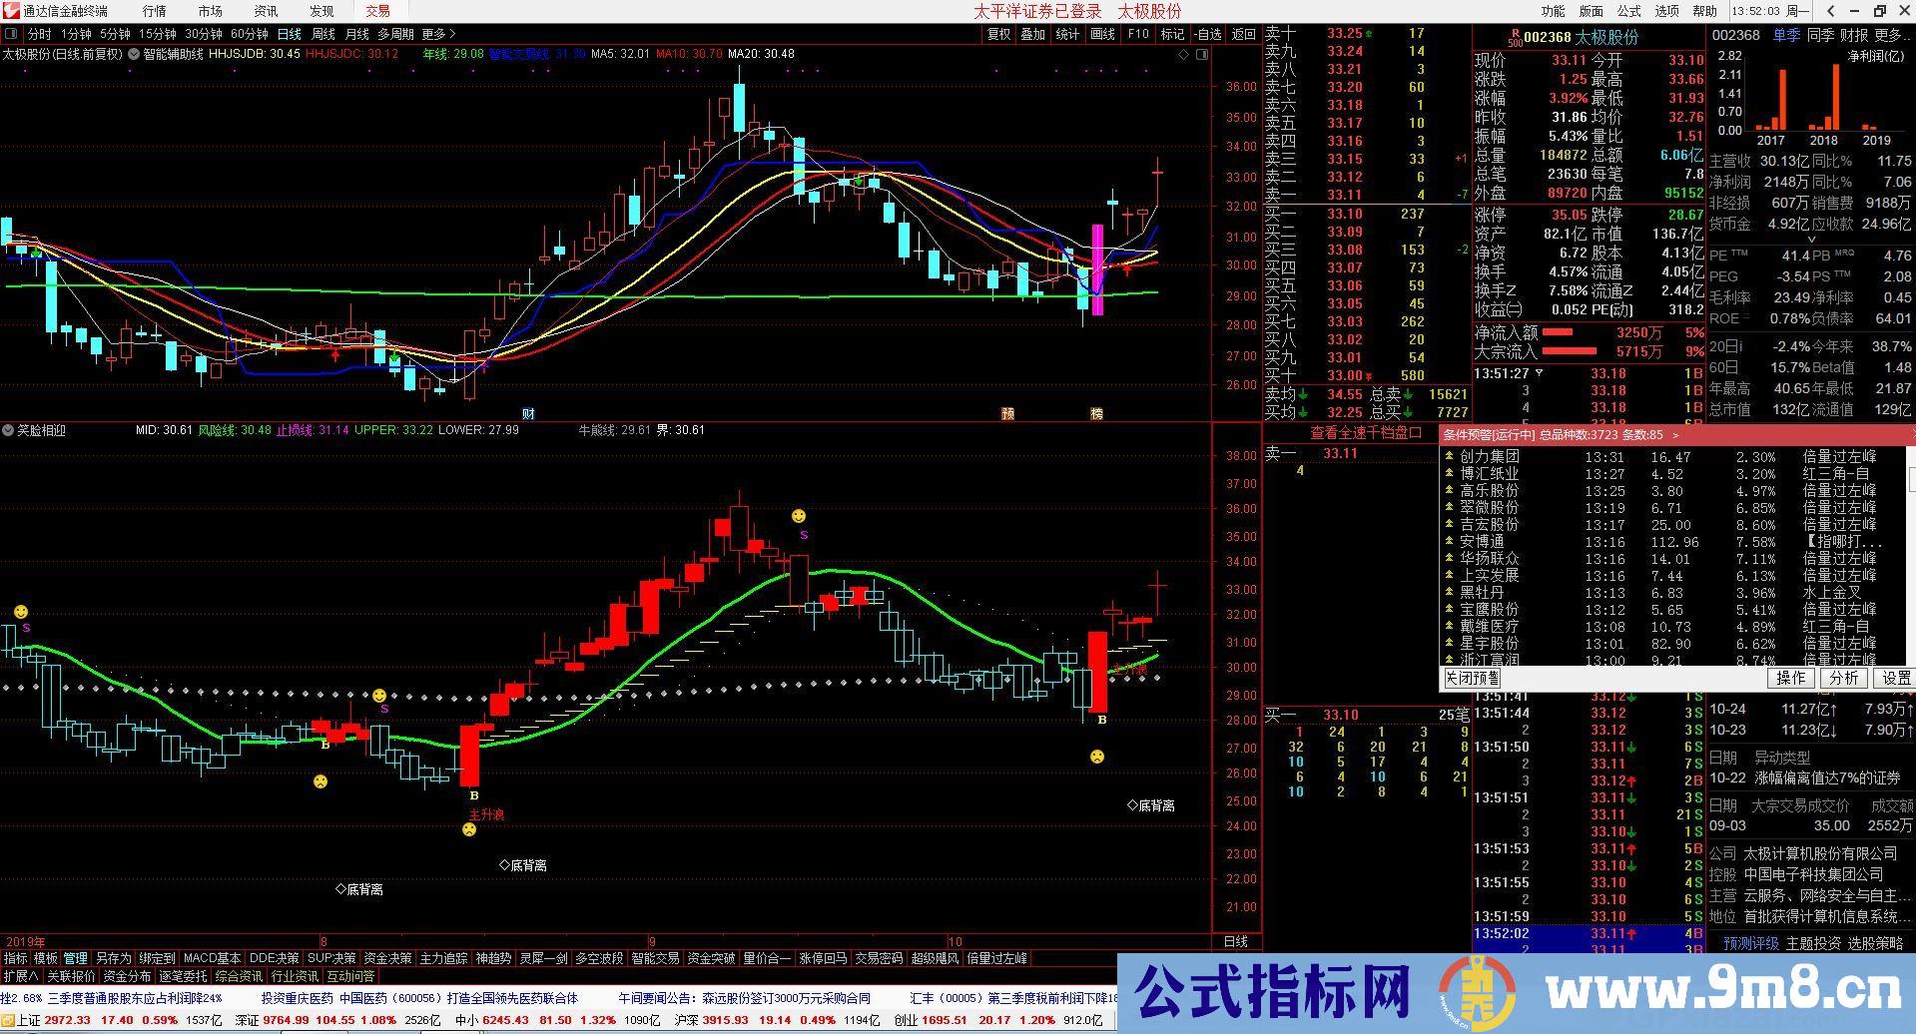Select 创力集团 row in alert list
The height and width of the screenshot is (1034, 1916).
click(1489, 457)
